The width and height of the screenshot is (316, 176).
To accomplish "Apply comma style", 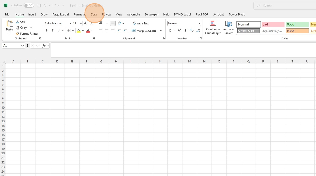I will click(x=186, y=31).
